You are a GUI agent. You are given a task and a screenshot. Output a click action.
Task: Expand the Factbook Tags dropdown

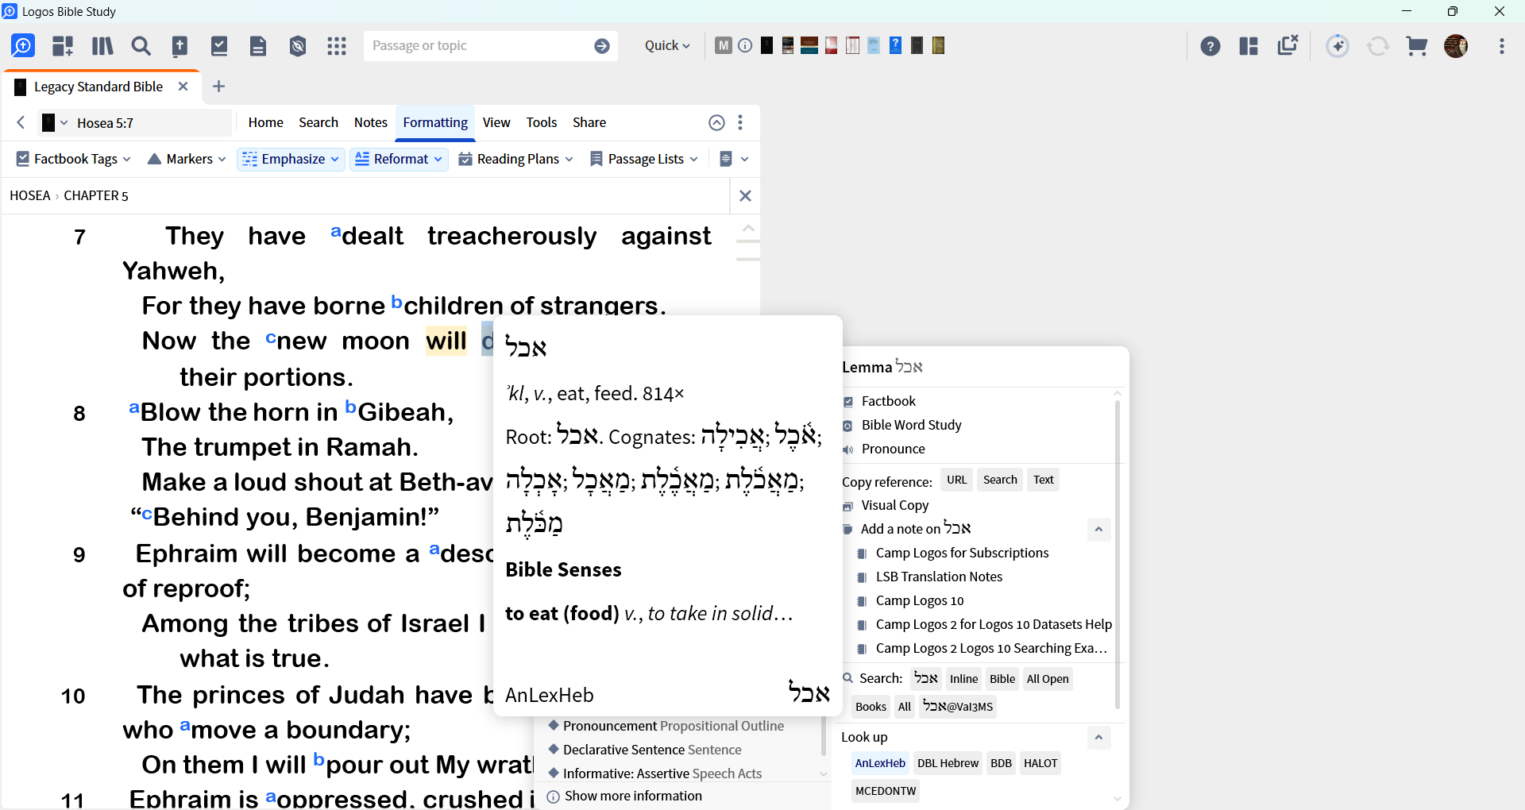pyautogui.click(x=73, y=159)
